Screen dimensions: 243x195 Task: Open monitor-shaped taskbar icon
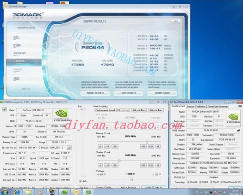point(52,192)
